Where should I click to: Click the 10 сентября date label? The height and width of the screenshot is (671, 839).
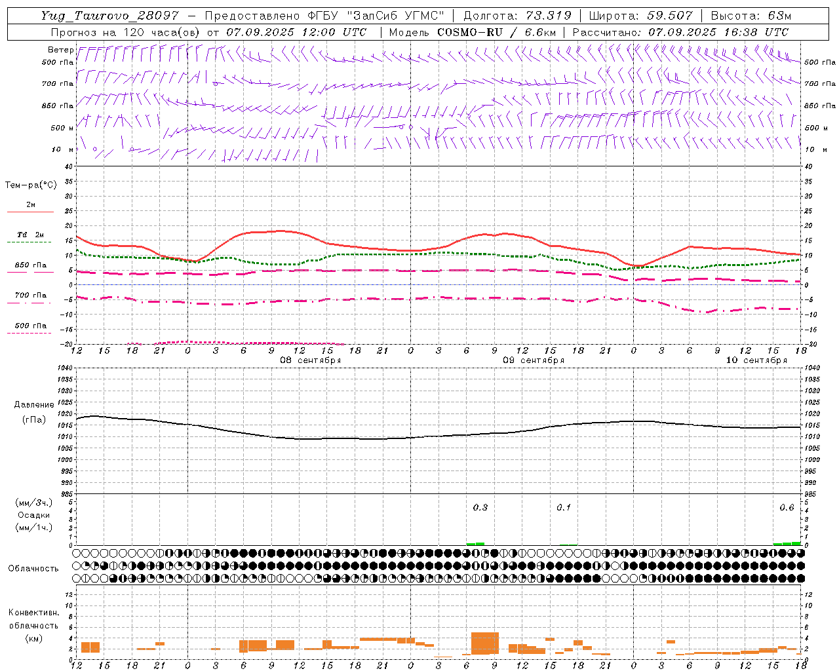756,360
